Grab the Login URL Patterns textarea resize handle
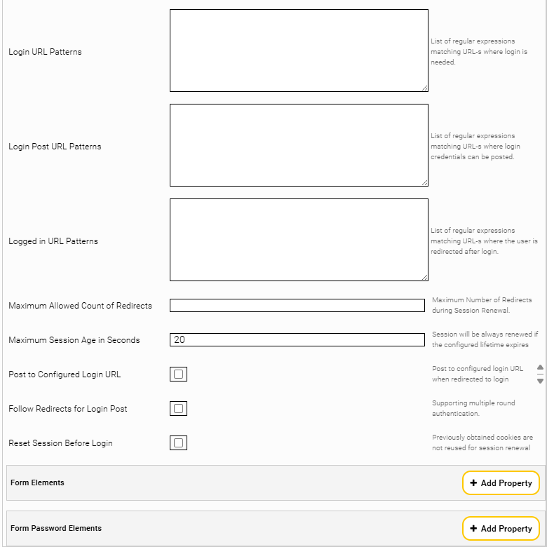Viewport: 547px width, 547px height. [x=424, y=88]
